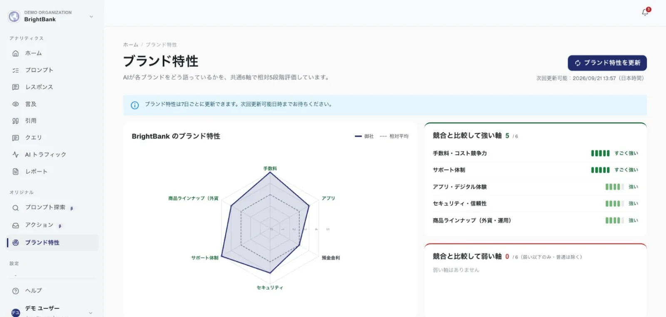Screen dimensions: 666x317
Task: Click ブランド特性を更新 button
Action: click(607, 63)
